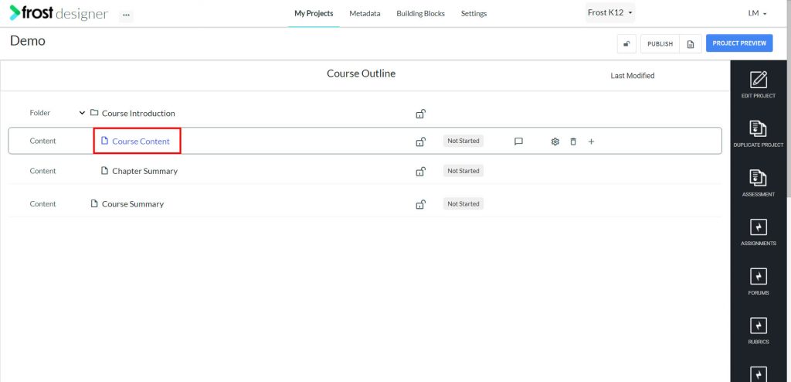Open the Assignments sidebar tool
Viewport: 791px width, 382px height.
tap(758, 227)
